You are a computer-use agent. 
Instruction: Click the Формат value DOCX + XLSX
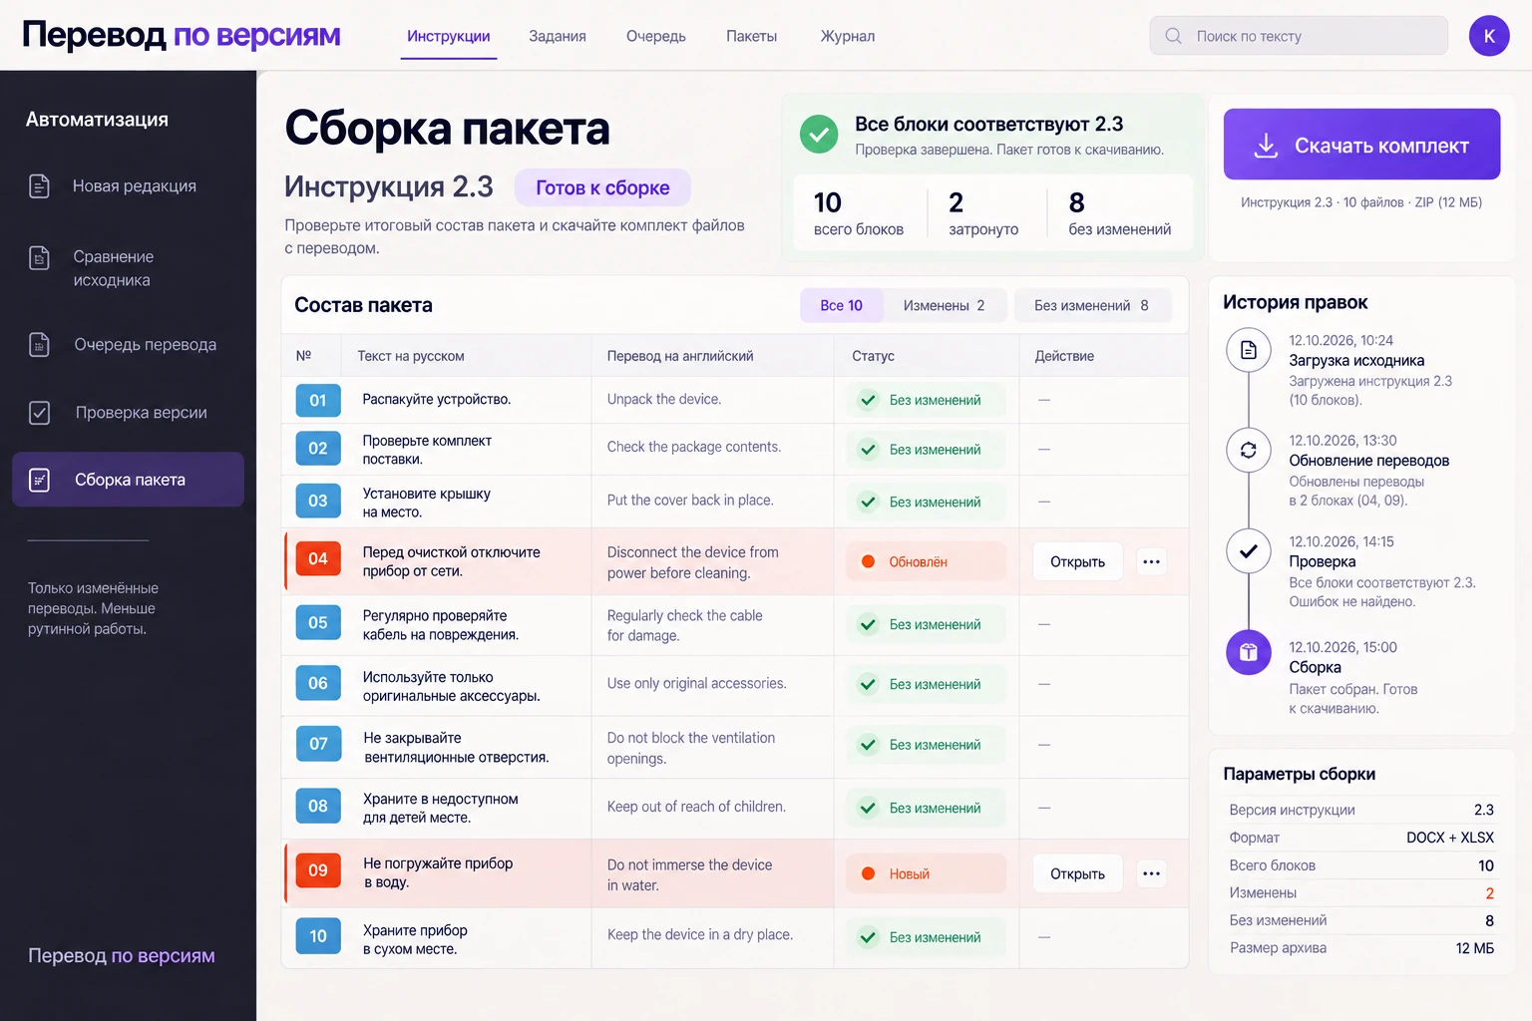[1450, 838]
